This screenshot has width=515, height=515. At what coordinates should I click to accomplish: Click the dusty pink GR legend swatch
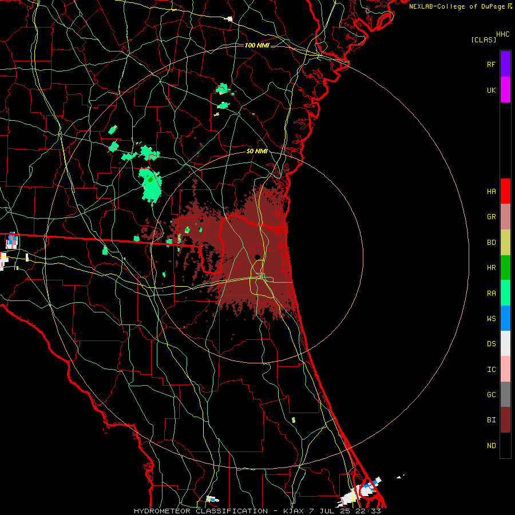point(505,217)
